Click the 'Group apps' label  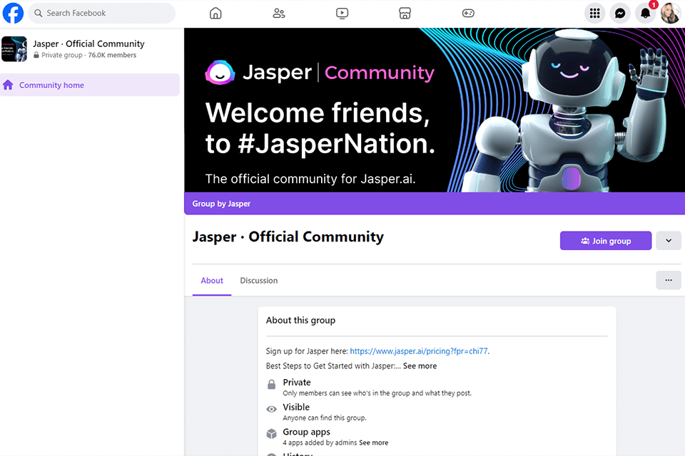pyautogui.click(x=306, y=432)
